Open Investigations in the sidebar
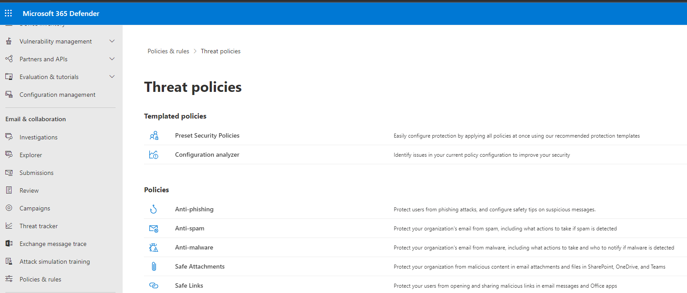The image size is (687, 293). pos(39,137)
